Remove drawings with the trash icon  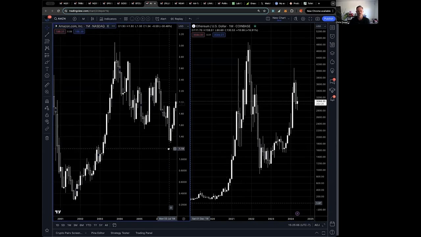47,138
